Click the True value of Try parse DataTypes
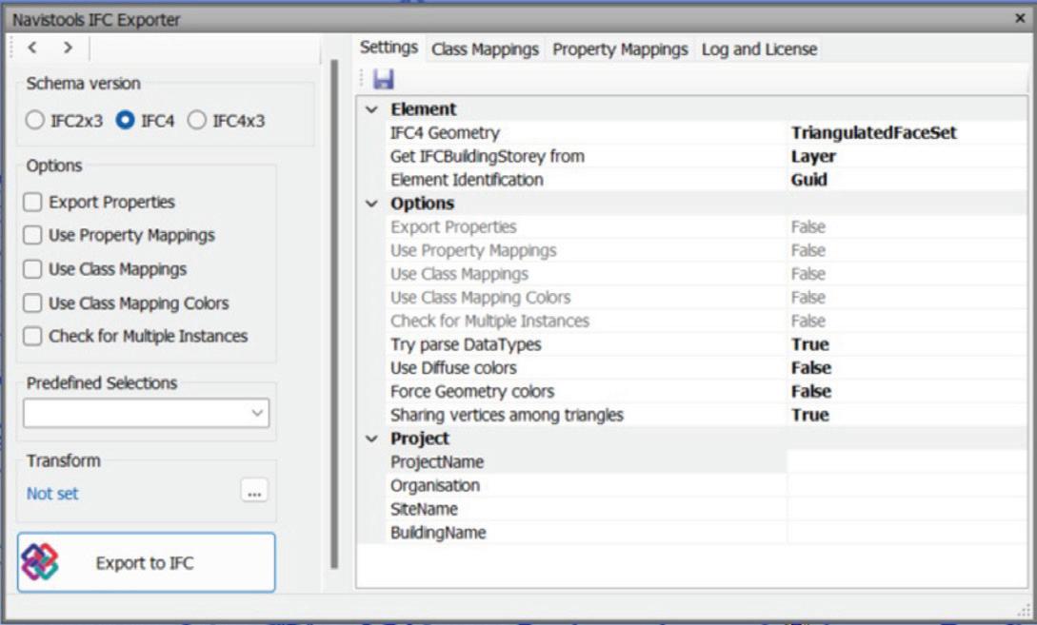This screenshot has height=625, width=1037. [810, 344]
